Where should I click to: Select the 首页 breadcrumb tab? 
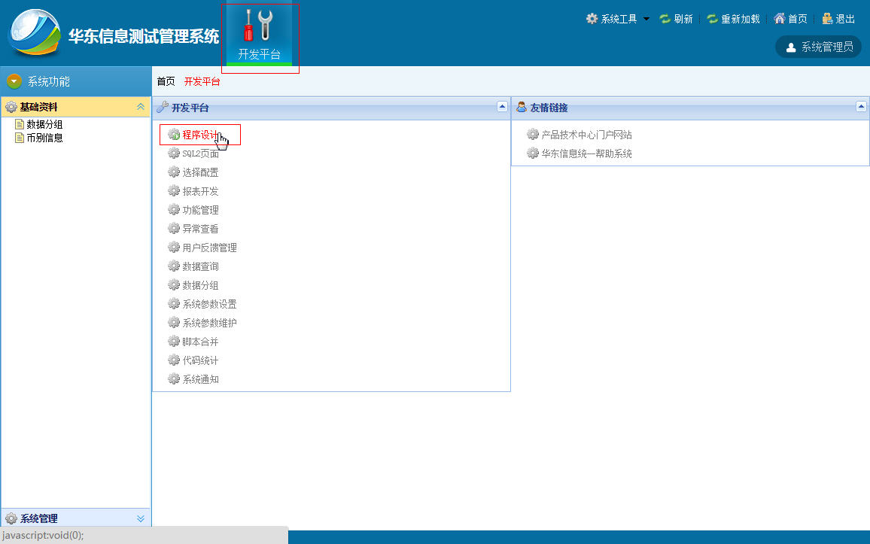166,81
